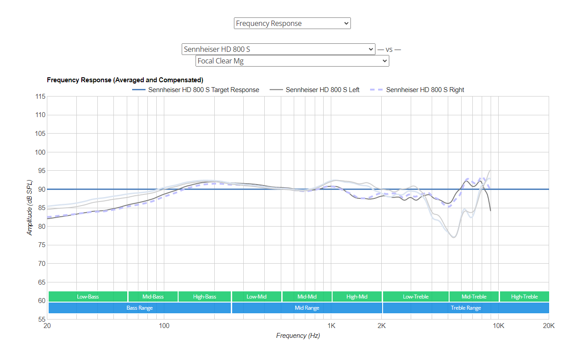Viewport: 575px width, 345px height.
Task: Click the 115 amplitude tick label
Action: (x=40, y=96)
